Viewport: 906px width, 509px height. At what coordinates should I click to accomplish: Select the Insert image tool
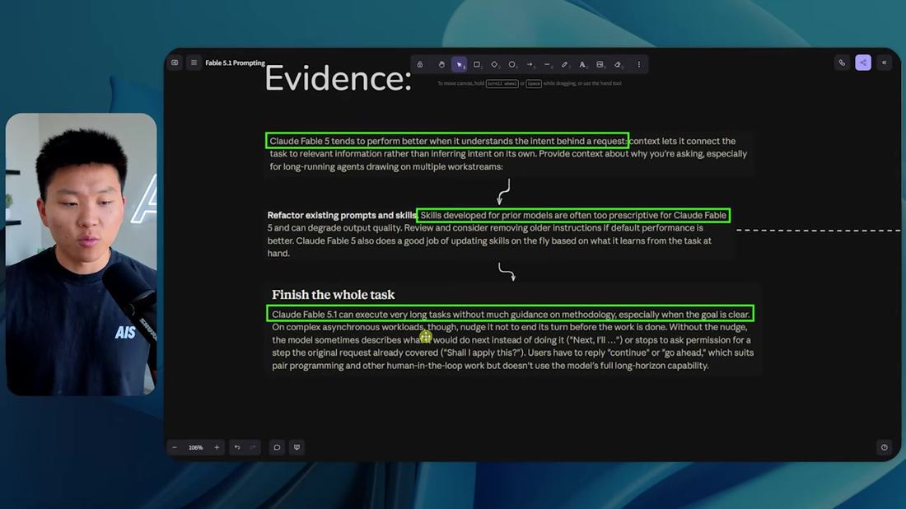[x=600, y=65]
